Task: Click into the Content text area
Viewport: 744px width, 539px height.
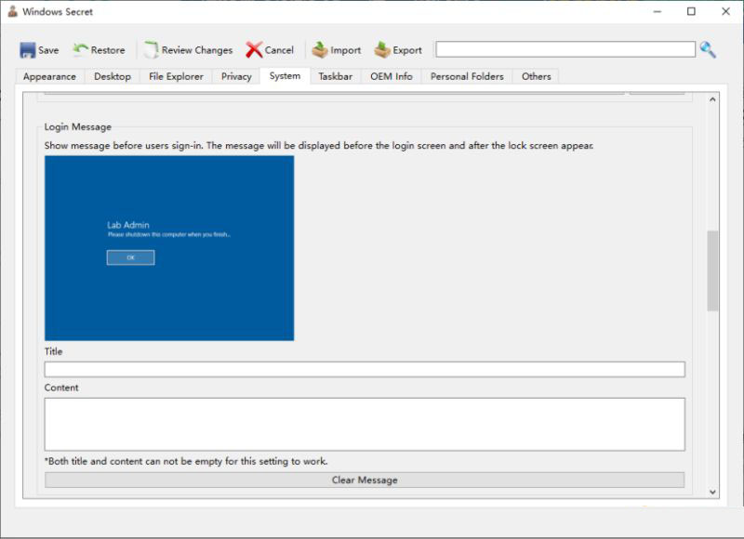Action: point(365,425)
